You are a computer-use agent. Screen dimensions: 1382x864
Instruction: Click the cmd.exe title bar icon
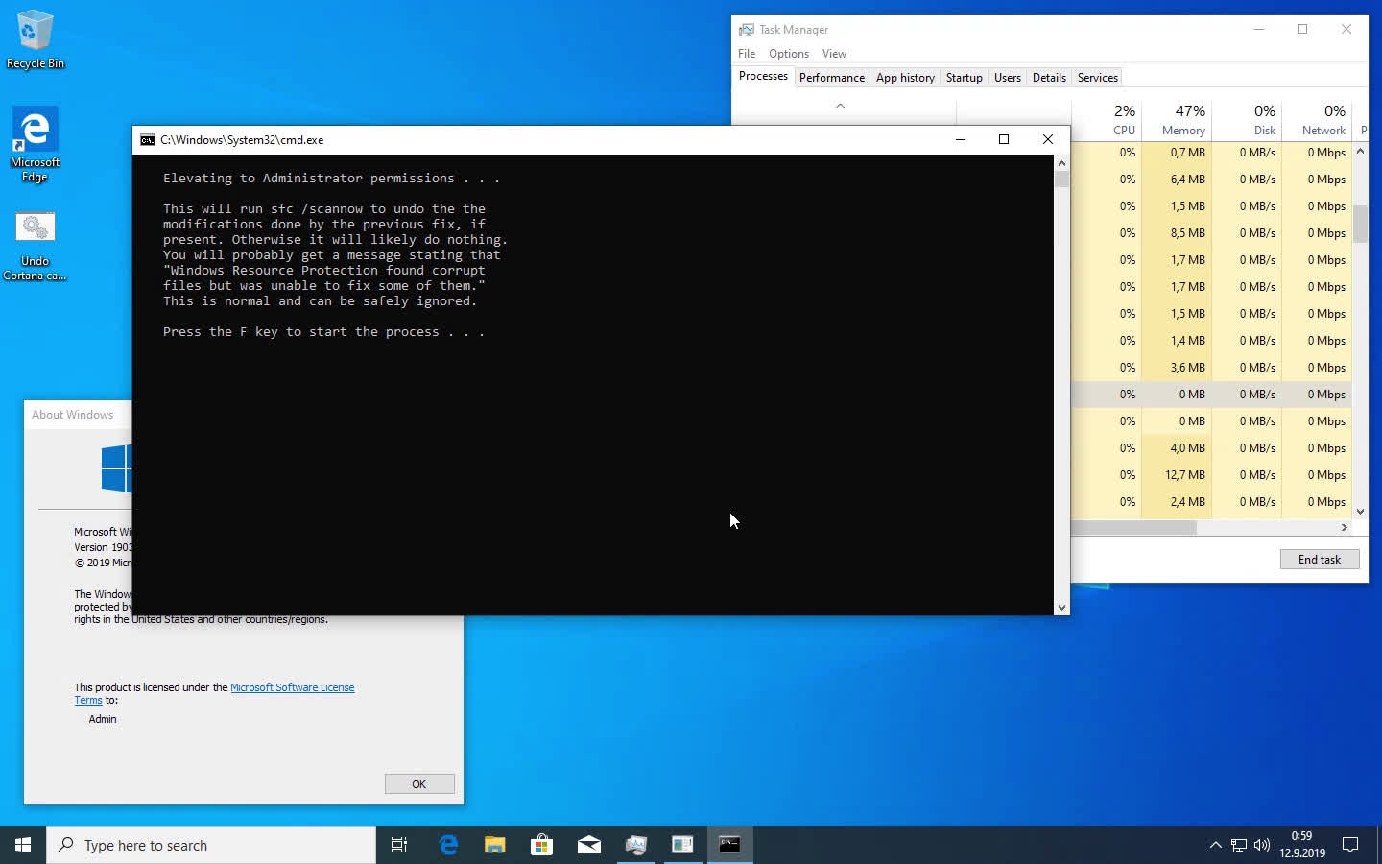coord(147,140)
